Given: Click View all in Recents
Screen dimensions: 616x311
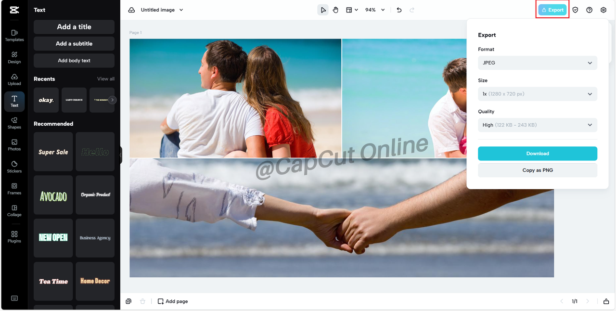Looking at the screenshot, I should click(106, 79).
